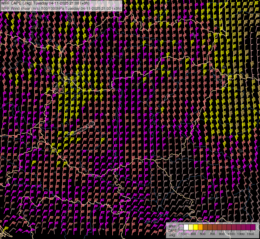260x239 pixels.
Task: Pick the bright yellow CAPE legend swatch
Action: (x=195, y=227)
